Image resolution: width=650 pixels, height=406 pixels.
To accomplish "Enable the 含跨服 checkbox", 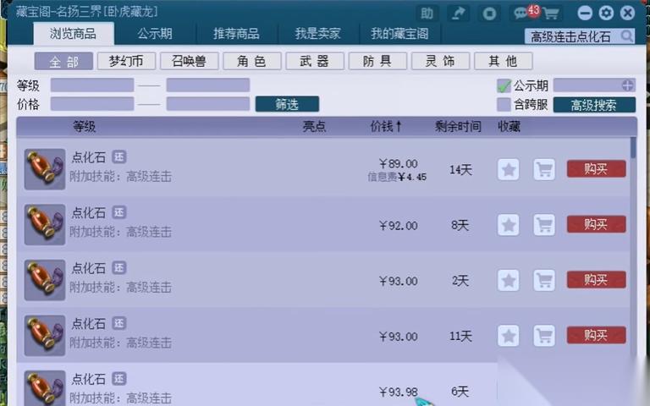I will coord(504,104).
